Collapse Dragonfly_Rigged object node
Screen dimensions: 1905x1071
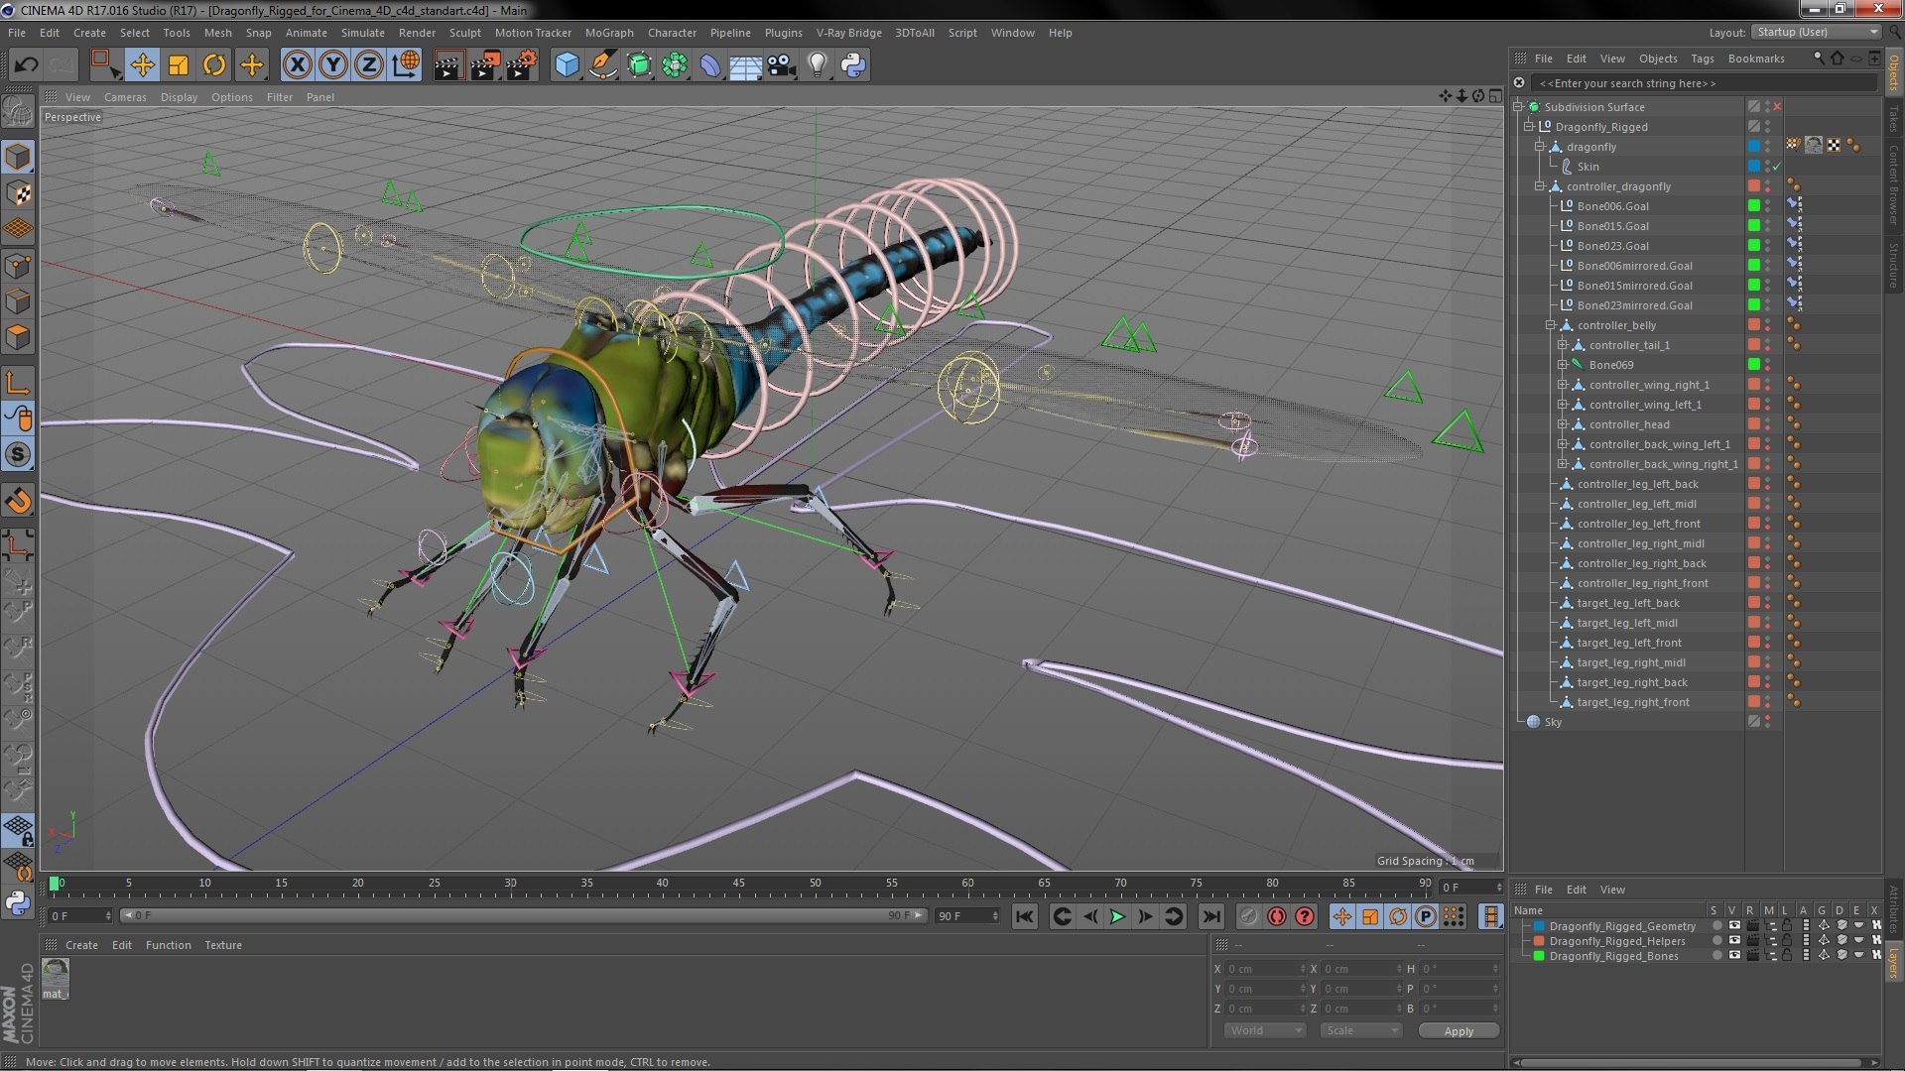pyautogui.click(x=1529, y=127)
